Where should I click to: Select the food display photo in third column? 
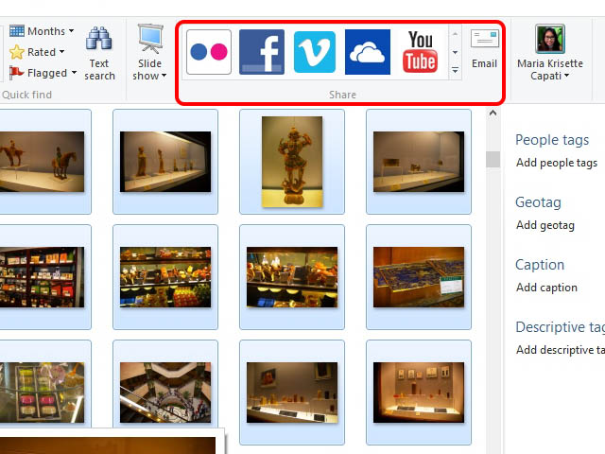click(x=292, y=277)
